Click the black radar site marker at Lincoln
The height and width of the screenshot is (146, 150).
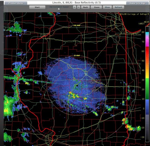(77, 86)
